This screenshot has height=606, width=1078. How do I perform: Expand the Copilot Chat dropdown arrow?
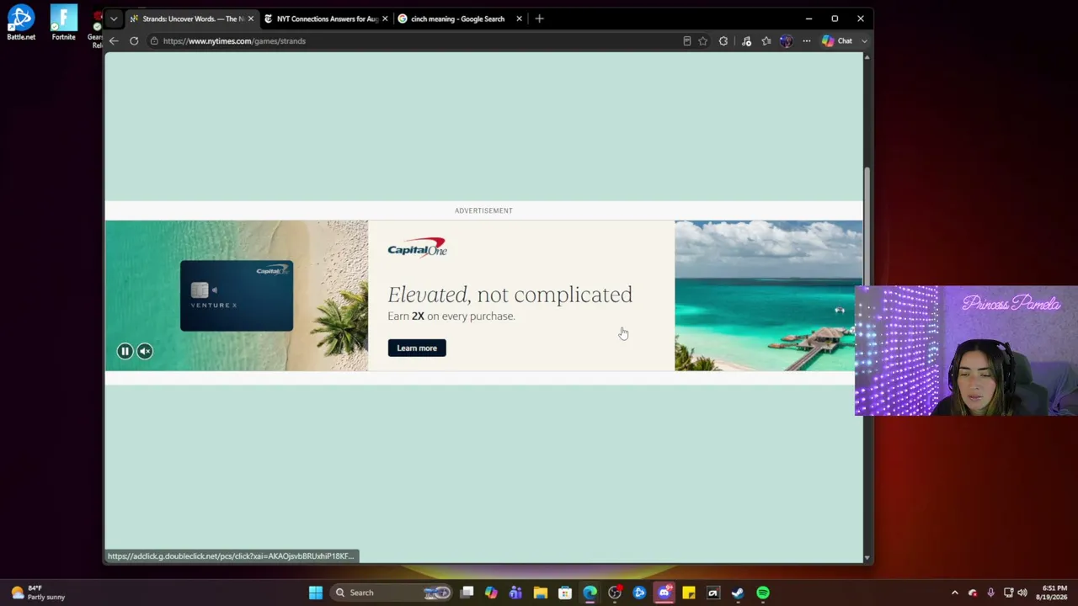[864, 40]
